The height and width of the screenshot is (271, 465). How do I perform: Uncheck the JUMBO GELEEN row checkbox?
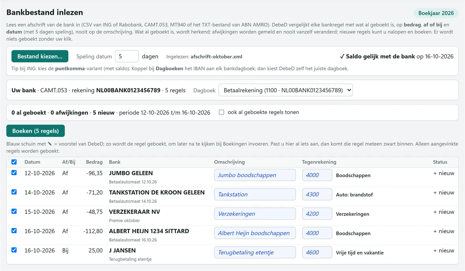click(x=14, y=173)
